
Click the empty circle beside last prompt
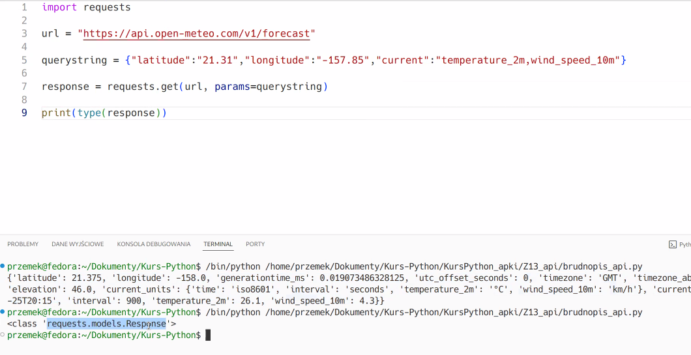pyautogui.click(x=3, y=335)
